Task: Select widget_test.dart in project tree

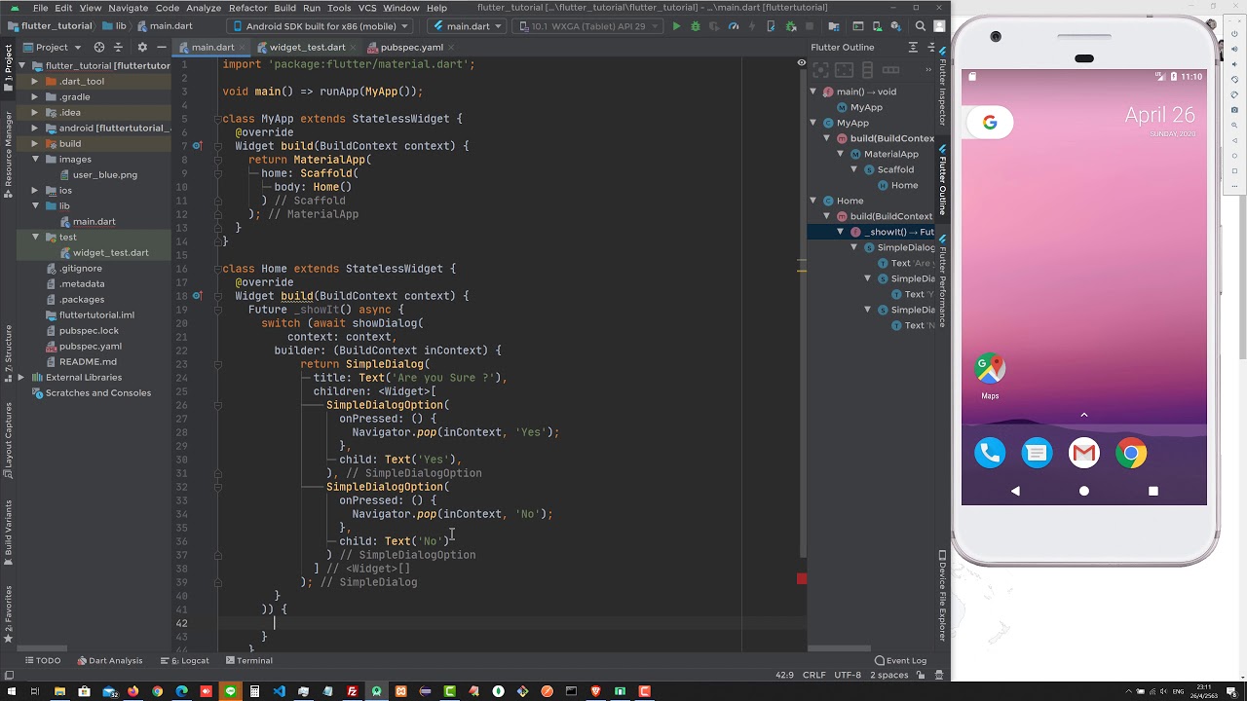Action: pyautogui.click(x=110, y=252)
